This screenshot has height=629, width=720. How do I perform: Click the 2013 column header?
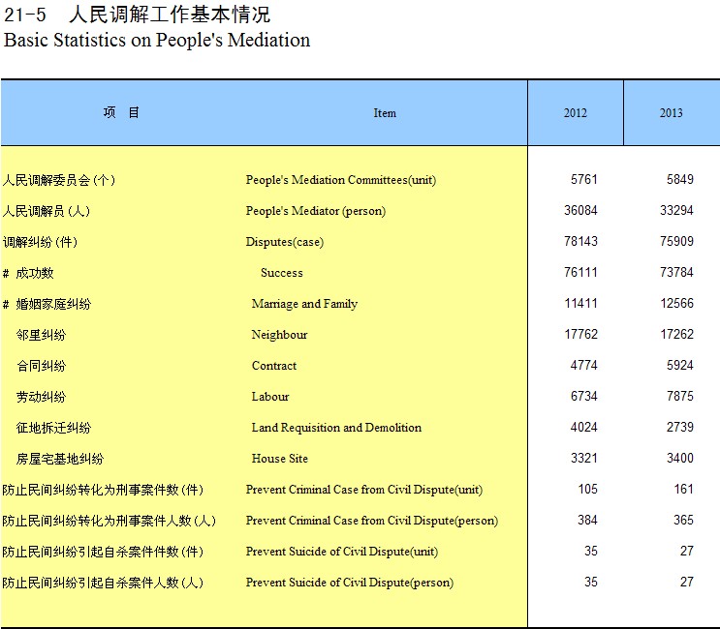pyautogui.click(x=671, y=113)
